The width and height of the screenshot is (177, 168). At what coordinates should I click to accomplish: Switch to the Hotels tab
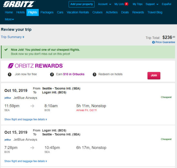[20, 12]
